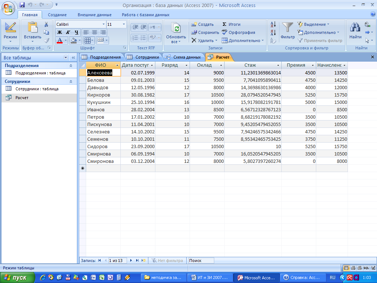Align text right
Viewport: 377px width, 283px height.
click(x=103, y=32)
